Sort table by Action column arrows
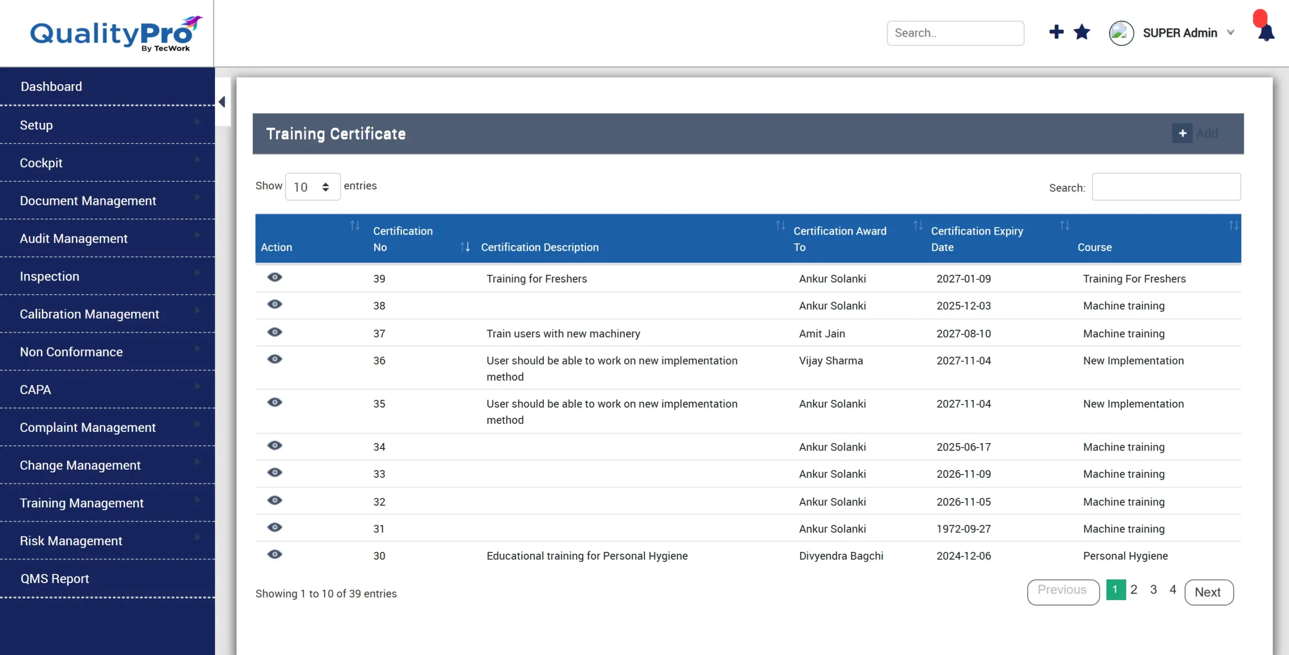Viewport: 1289px width, 655px height. coord(355,226)
